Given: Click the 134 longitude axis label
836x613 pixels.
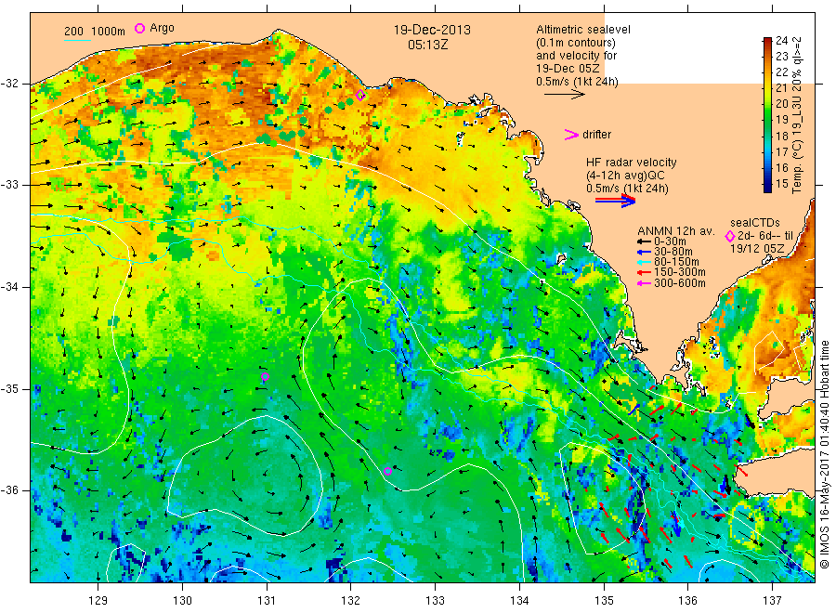Looking at the screenshot, I should click(x=519, y=601).
